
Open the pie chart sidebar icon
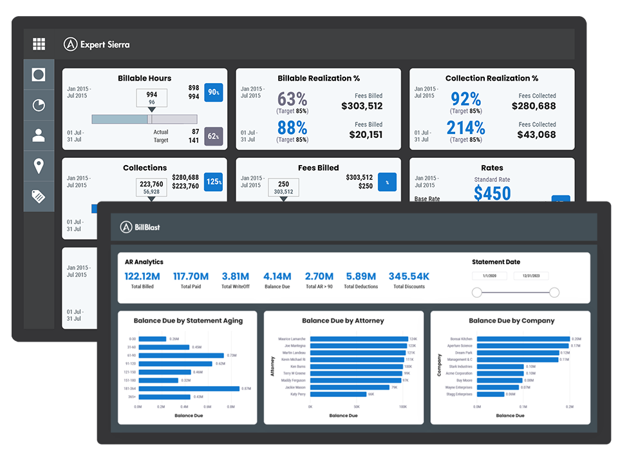pos(39,105)
